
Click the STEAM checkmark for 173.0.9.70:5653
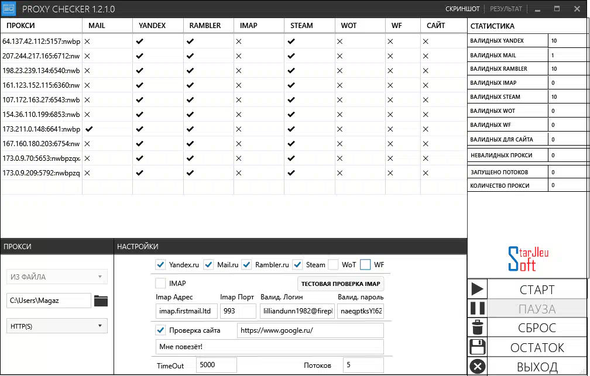click(x=291, y=158)
